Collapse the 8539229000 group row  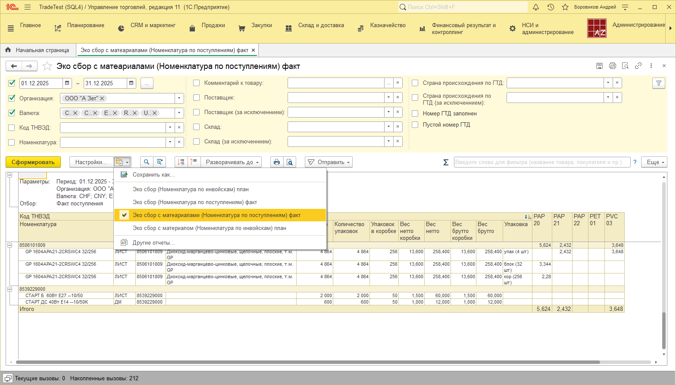(x=9, y=289)
